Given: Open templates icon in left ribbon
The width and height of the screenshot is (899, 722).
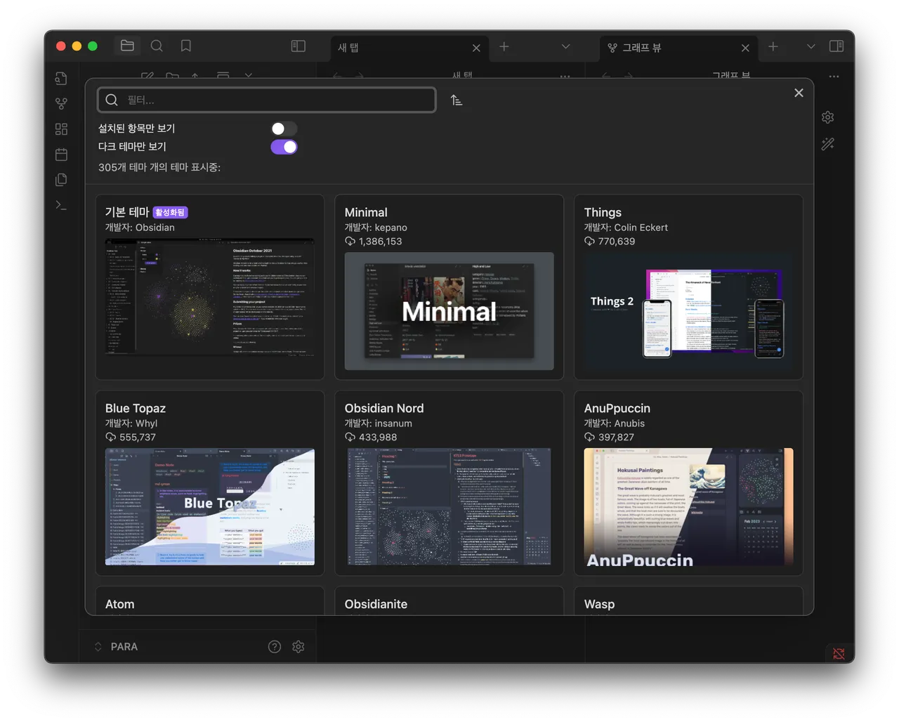Looking at the screenshot, I should (x=62, y=180).
